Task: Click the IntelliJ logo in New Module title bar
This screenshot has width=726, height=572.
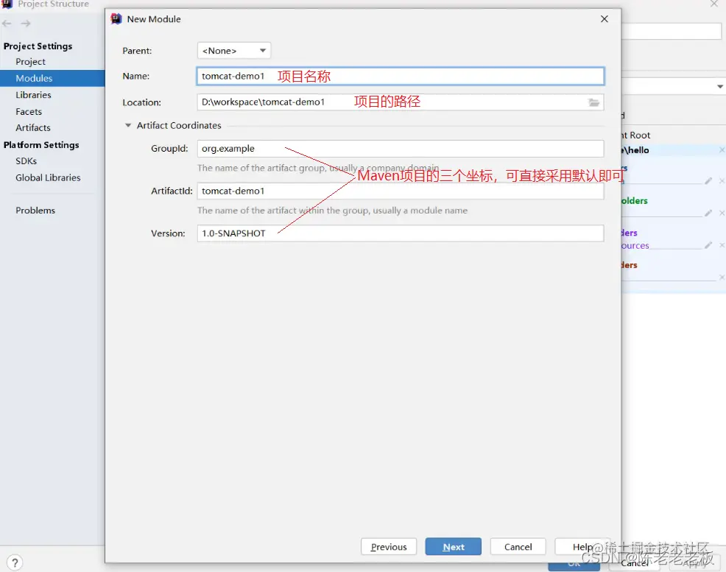Action: point(116,19)
